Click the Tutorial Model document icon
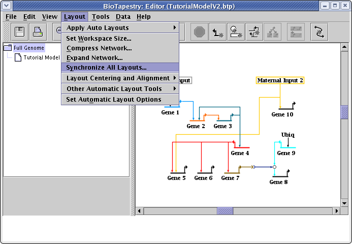Screen dimensions: 352x244 pyautogui.click(x=18, y=57)
